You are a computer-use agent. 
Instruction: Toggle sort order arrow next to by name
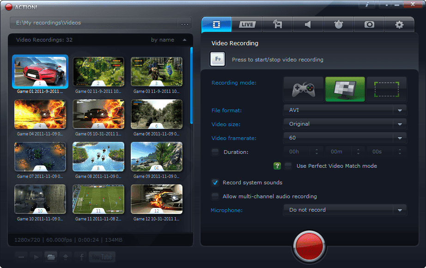(185, 40)
